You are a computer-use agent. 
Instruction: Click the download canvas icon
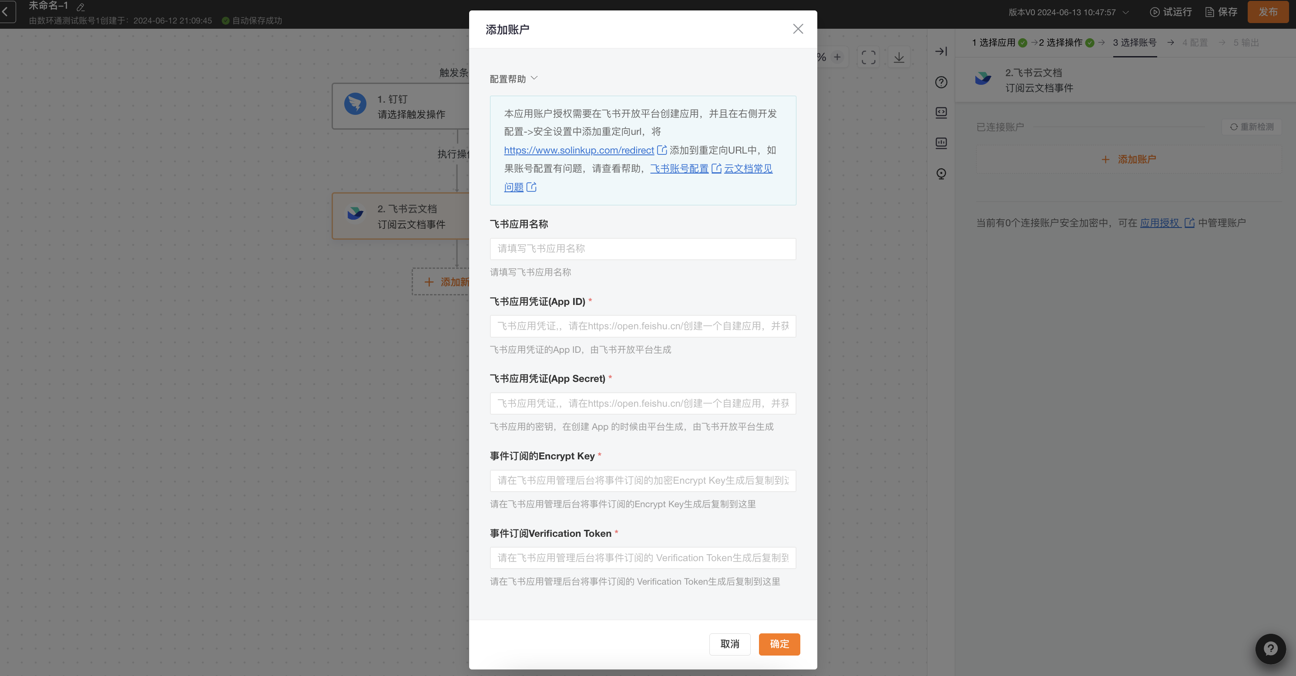tap(899, 57)
